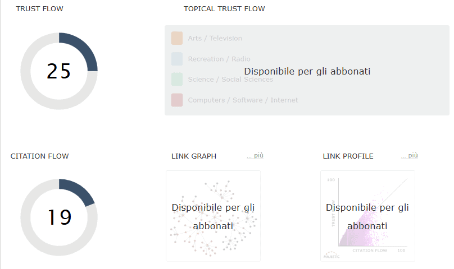This screenshot has height=269, width=454.
Task: Click the Trust Flow 25 donut chart
Action: tap(59, 71)
